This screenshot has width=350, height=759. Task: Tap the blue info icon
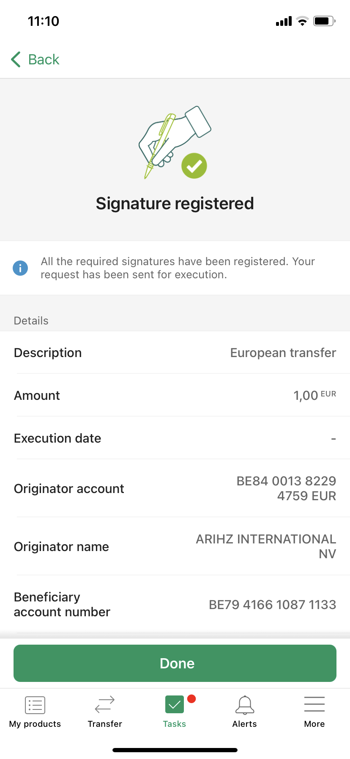tap(20, 268)
